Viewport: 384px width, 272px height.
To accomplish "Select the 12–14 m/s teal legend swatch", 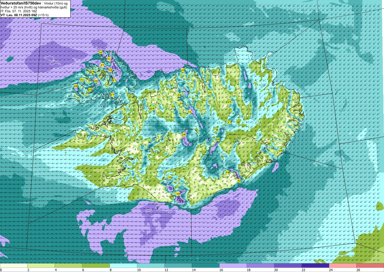I will (178, 265).
